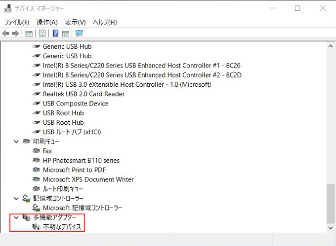Click Intel USB 3.0 eXtensible Host Controller icon

[36, 84]
